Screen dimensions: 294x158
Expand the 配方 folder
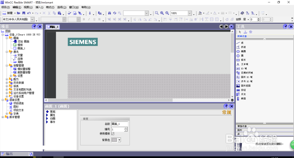click(x=7, y=79)
